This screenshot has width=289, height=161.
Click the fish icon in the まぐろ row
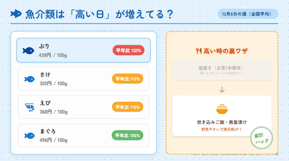point(30,135)
